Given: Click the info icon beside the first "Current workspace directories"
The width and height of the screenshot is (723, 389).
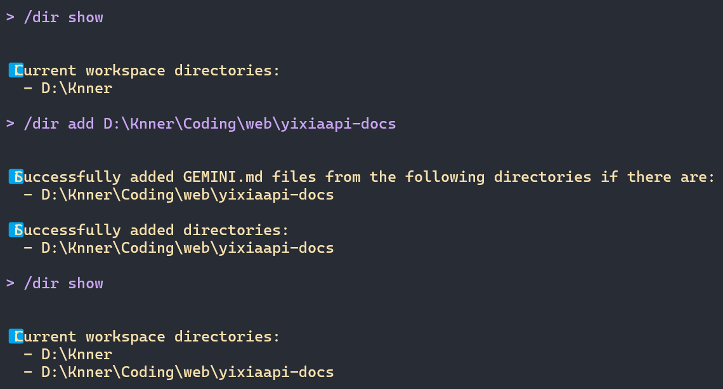Looking at the screenshot, I should point(16,70).
